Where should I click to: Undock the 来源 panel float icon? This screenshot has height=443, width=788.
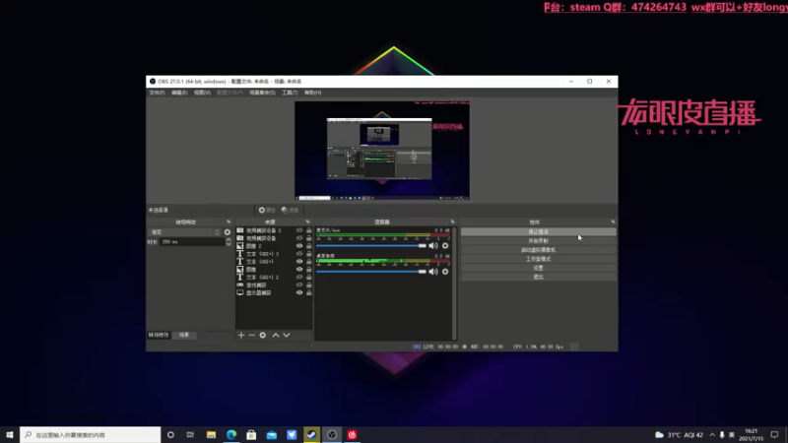(308, 221)
